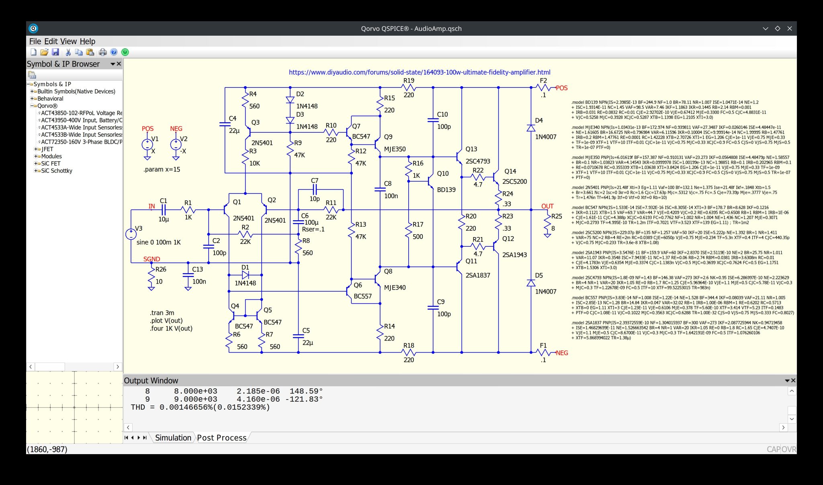This screenshot has width=823, height=485.
Task: Select ACT4533A-Wide Input Sensorless item
Action: (x=82, y=128)
